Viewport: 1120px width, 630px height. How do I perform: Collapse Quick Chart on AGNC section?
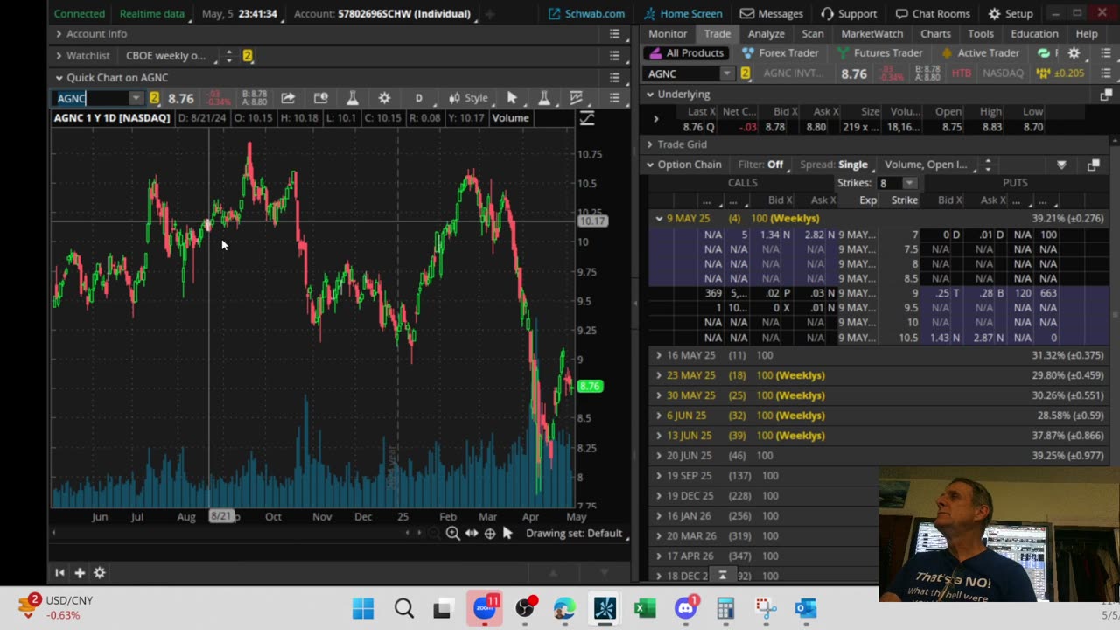59,78
